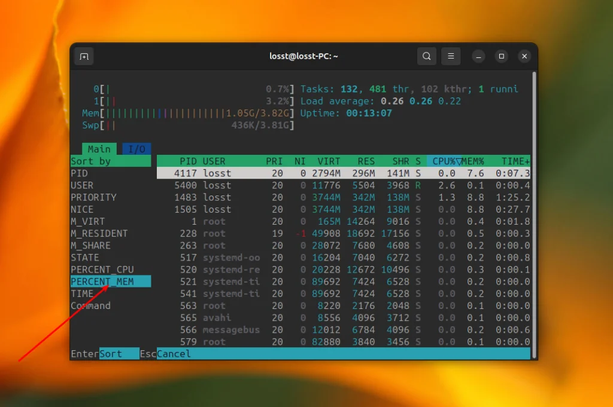Viewport: 613px width, 407px height.
Task: Click the PID column header
Action: click(189, 161)
